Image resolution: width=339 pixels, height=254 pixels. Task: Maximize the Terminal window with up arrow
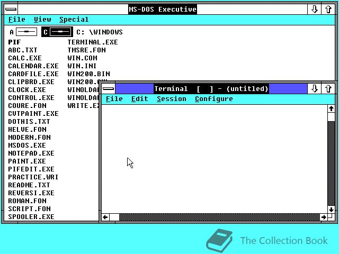point(328,88)
